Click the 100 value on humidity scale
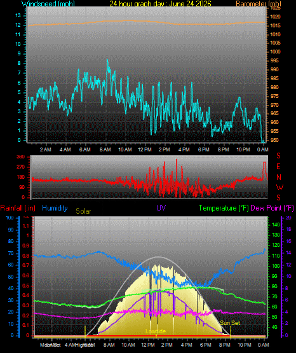 pos(10,218)
